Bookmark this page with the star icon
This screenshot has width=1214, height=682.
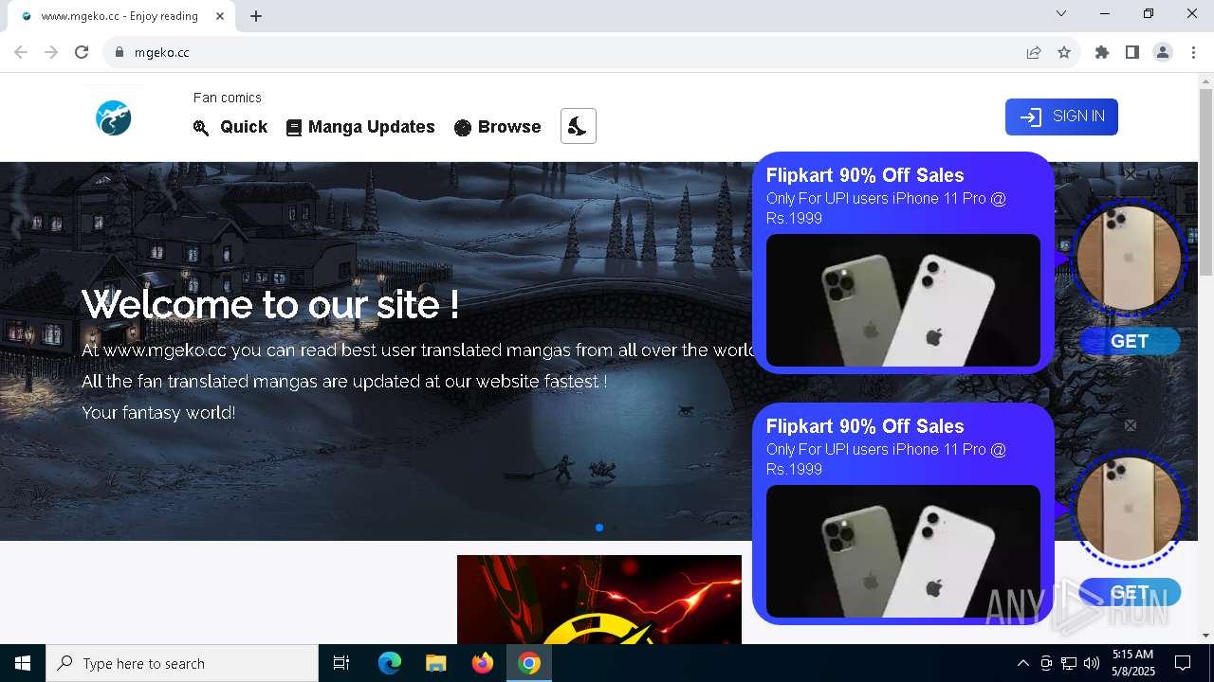tap(1064, 52)
